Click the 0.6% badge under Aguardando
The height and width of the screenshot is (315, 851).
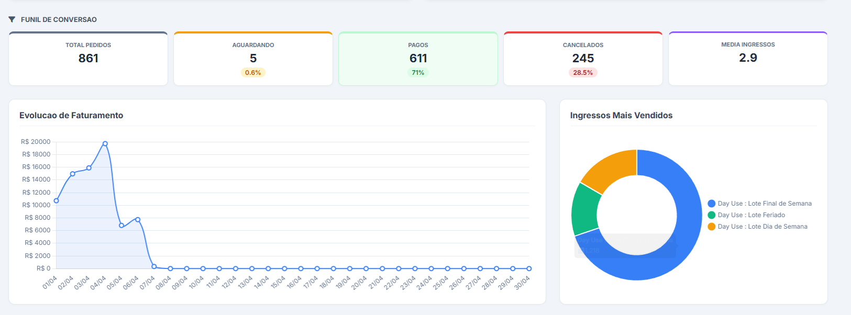point(253,73)
